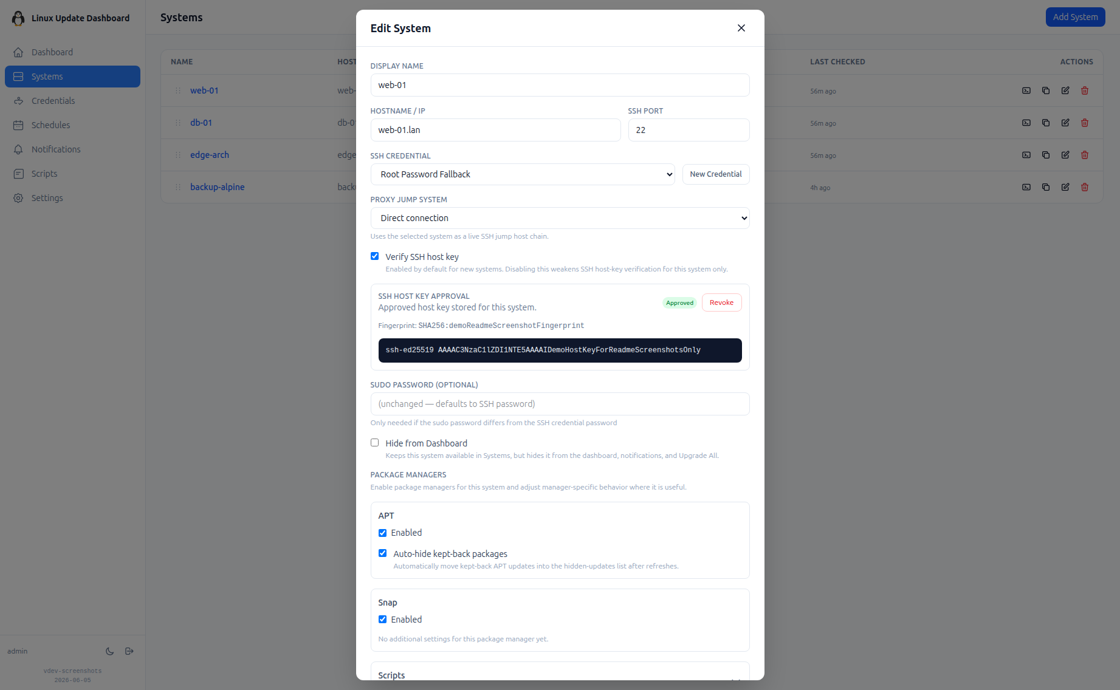Edit the edge-arch system via pencil icon
Image resolution: width=1120 pixels, height=690 pixels.
[x=1065, y=155]
